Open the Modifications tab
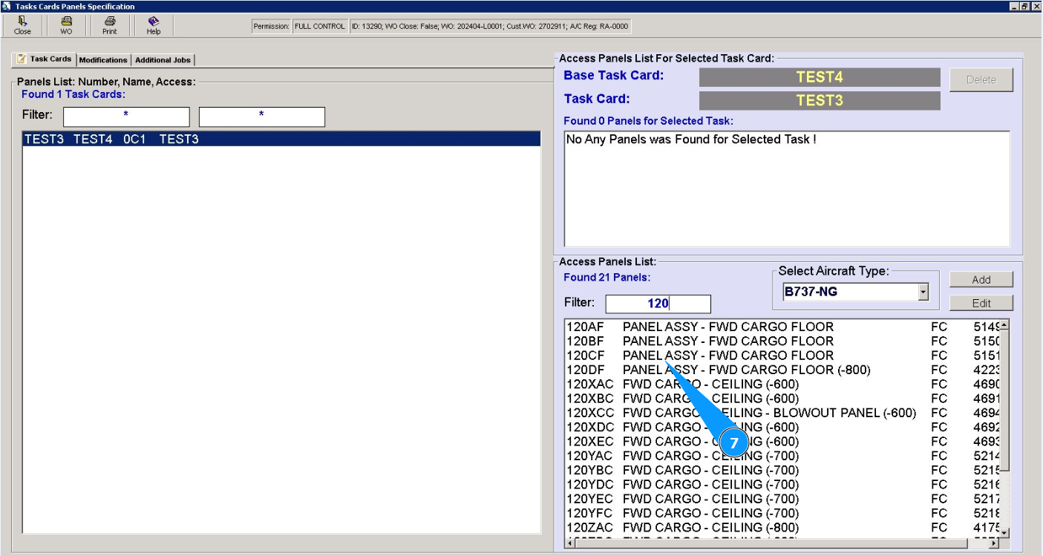1043x556 pixels. click(x=103, y=60)
